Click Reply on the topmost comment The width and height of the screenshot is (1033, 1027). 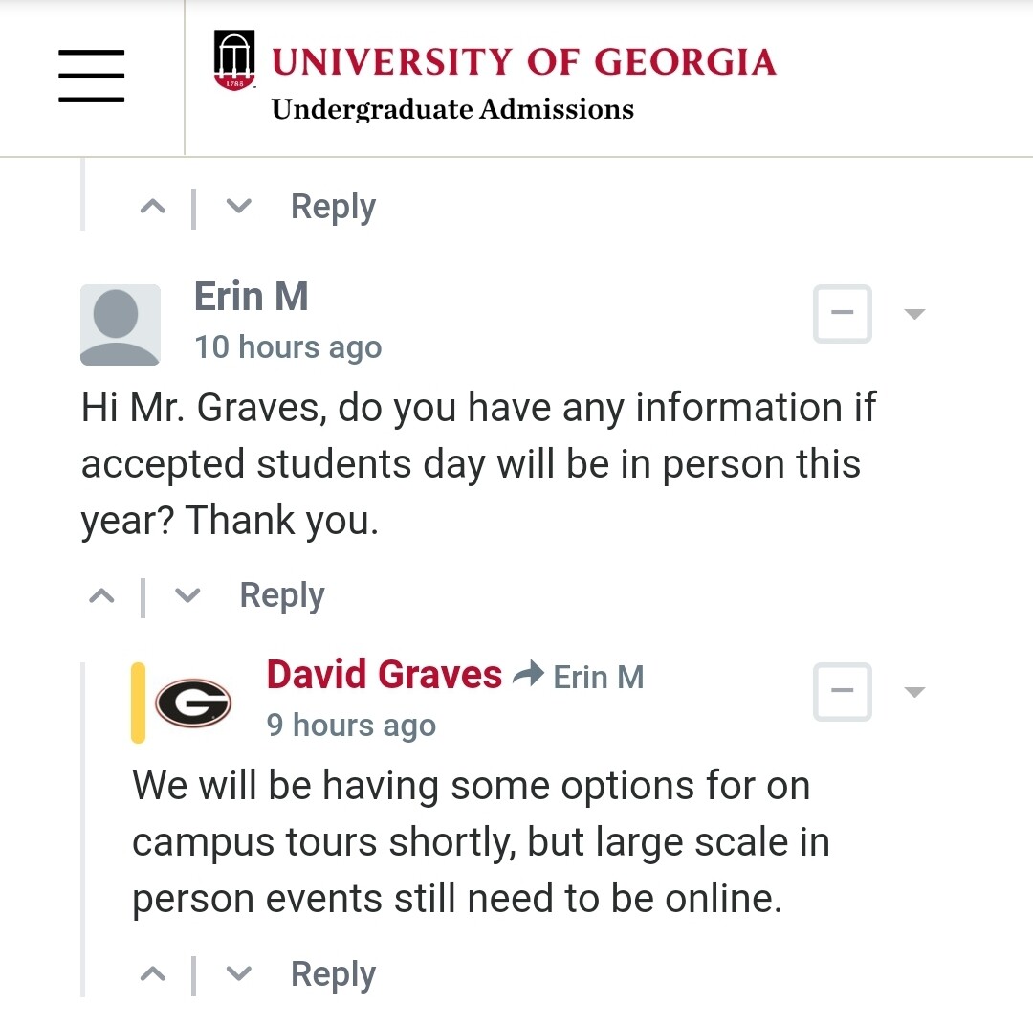[x=334, y=207]
